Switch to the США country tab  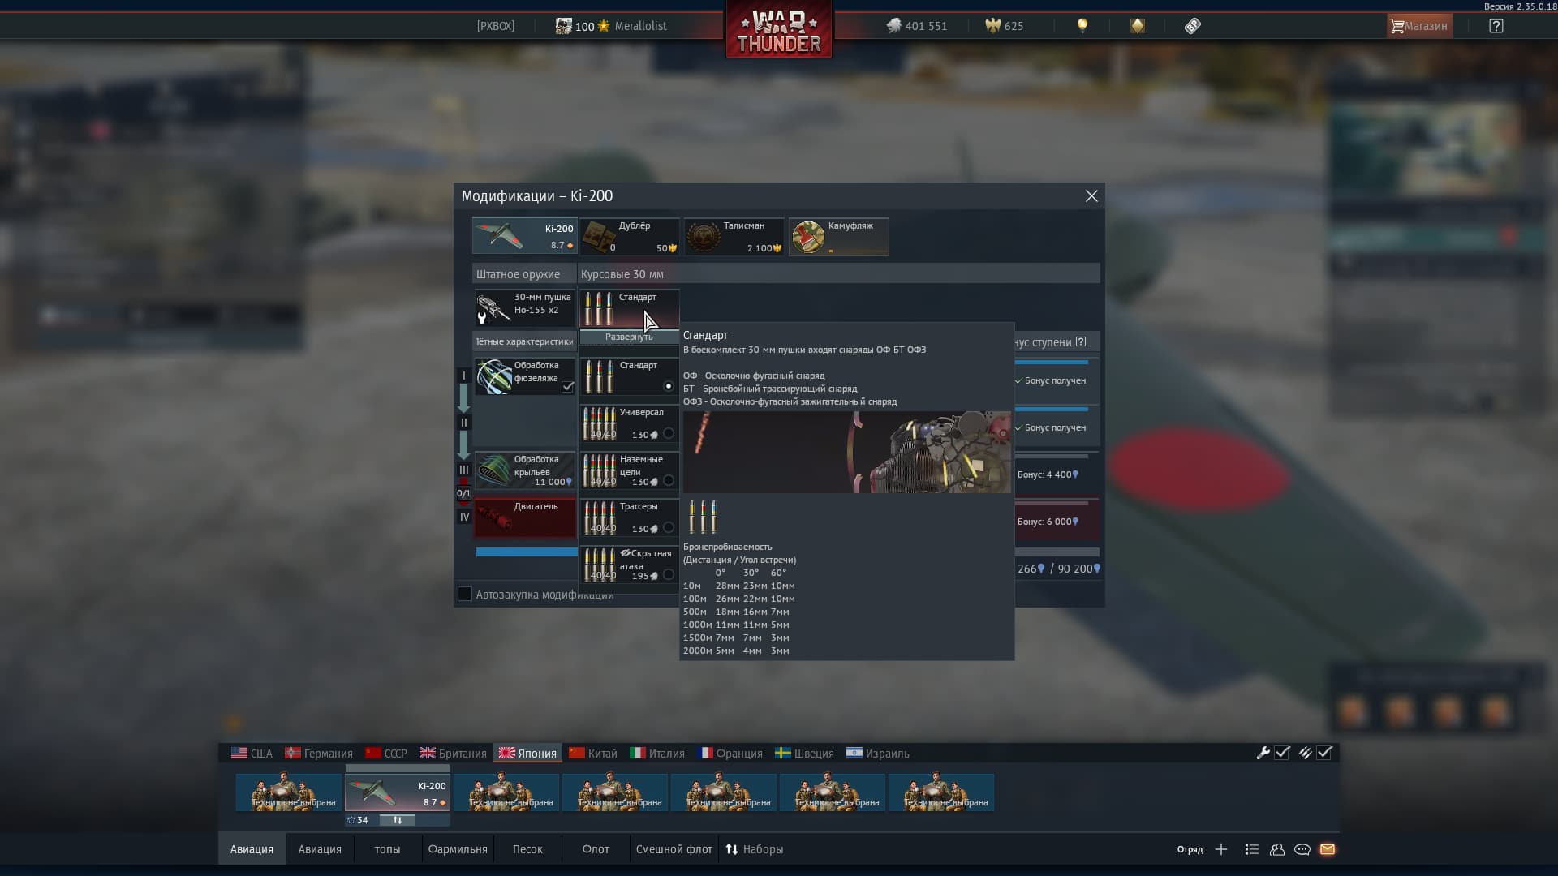click(x=252, y=754)
